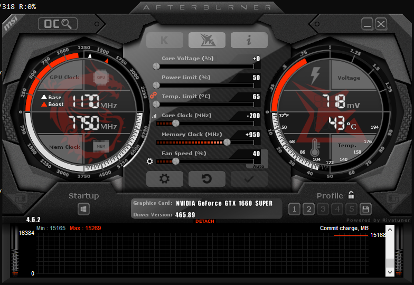The height and width of the screenshot is (285, 414).
Task: Click the MSI dragon jet logo button
Action: coord(207,40)
